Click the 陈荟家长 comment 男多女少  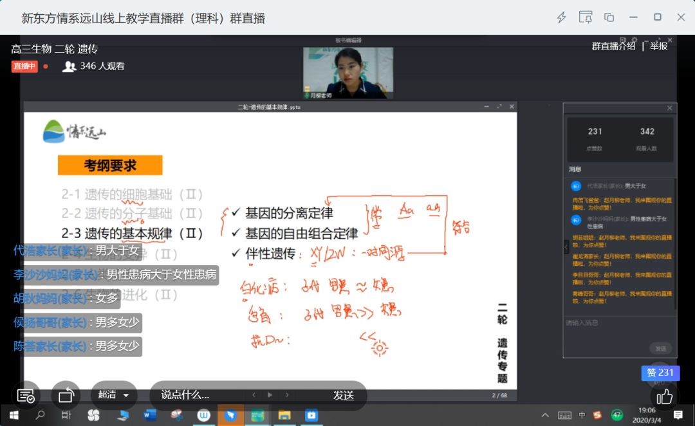[x=77, y=346]
